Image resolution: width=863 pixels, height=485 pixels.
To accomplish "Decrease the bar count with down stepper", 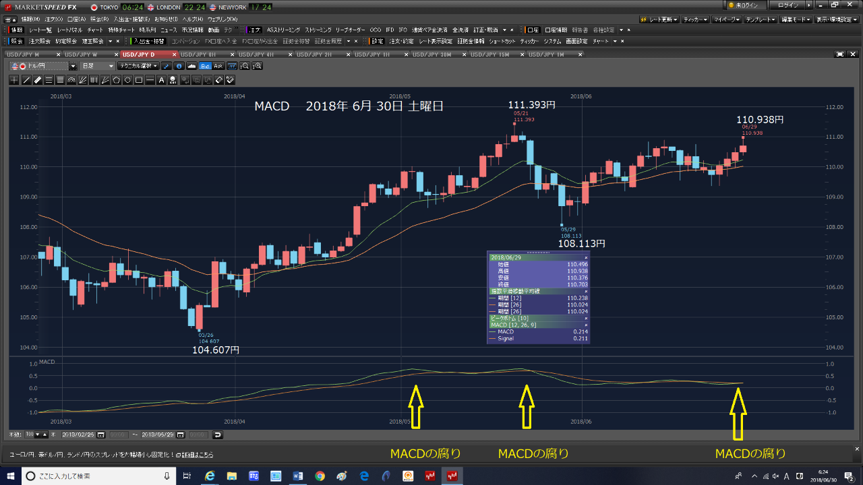I will [x=38, y=435].
